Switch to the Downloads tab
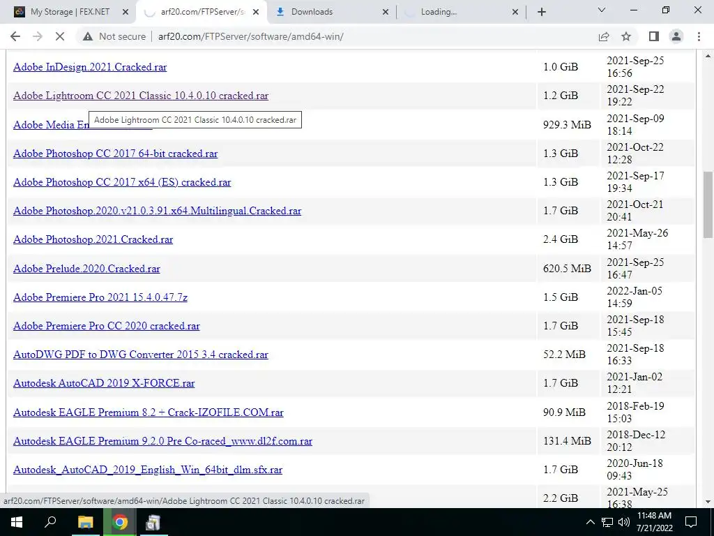 click(x=312, y=12)
